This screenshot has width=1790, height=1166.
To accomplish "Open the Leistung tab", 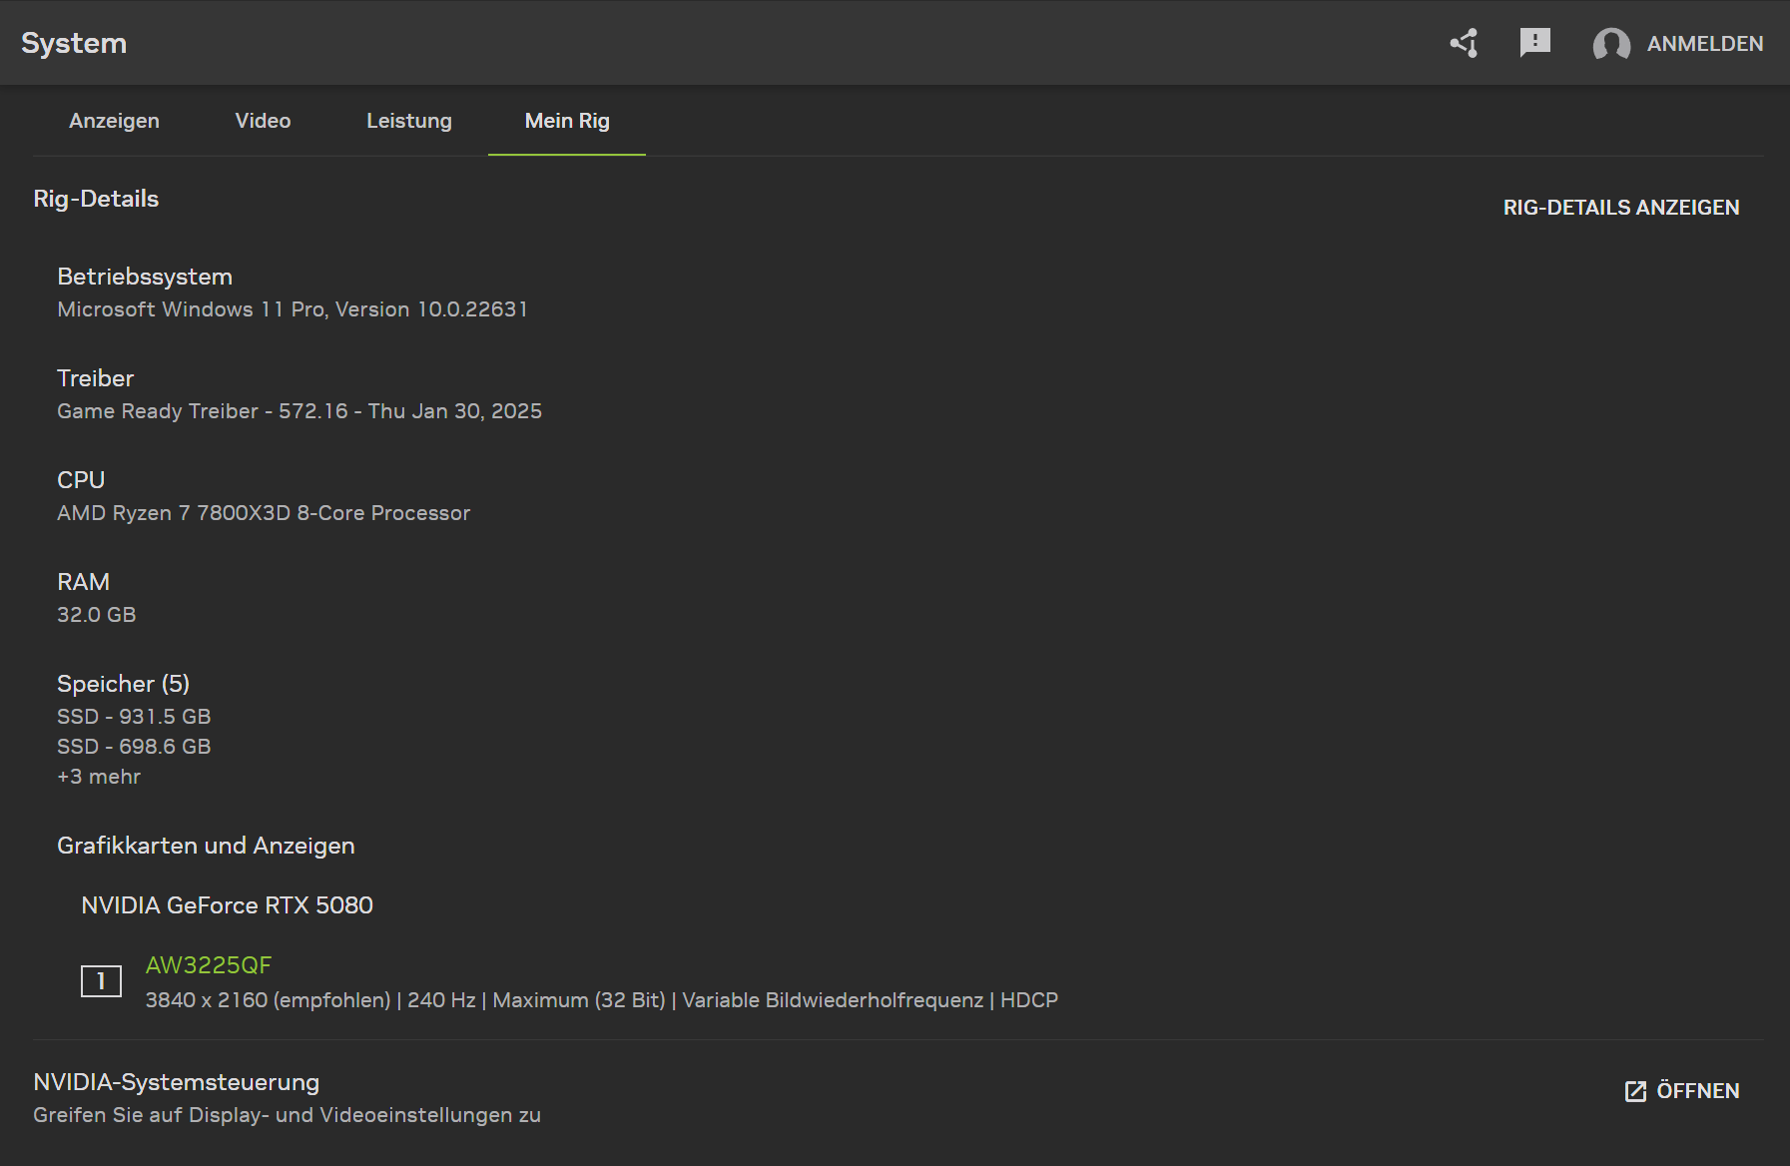I will pyautogui.click(x=408, y=121).
